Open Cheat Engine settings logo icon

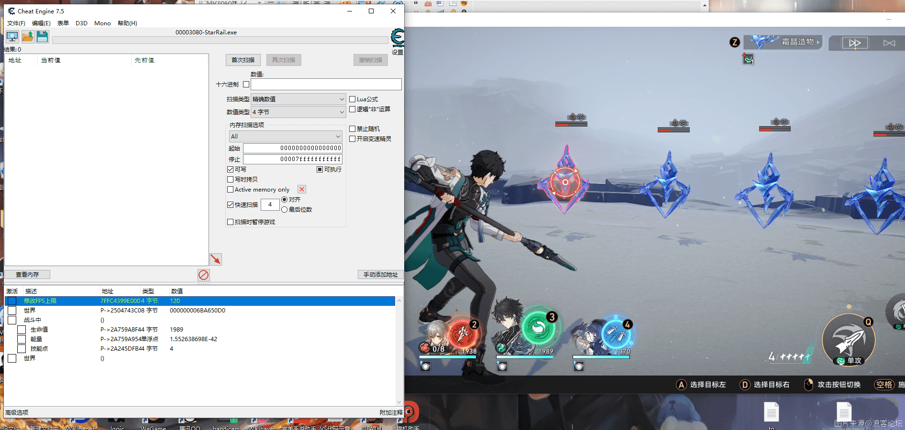coord(397,38)
